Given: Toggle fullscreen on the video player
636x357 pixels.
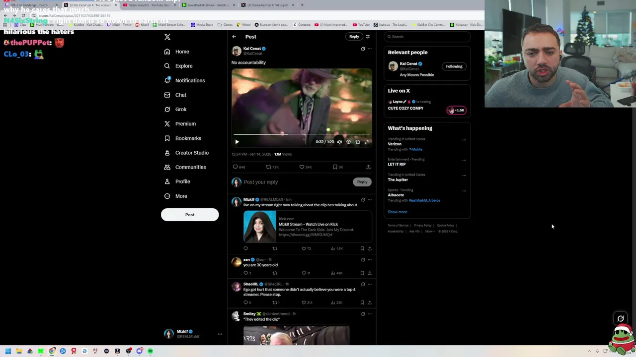Looking at the screenshot, I should click(x=367, y=142).
